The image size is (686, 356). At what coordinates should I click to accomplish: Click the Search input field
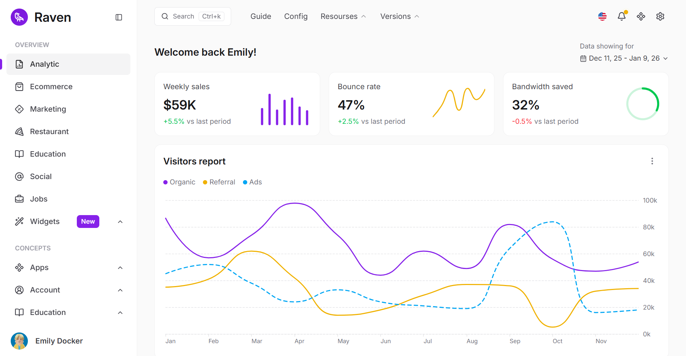coord(193,16)
